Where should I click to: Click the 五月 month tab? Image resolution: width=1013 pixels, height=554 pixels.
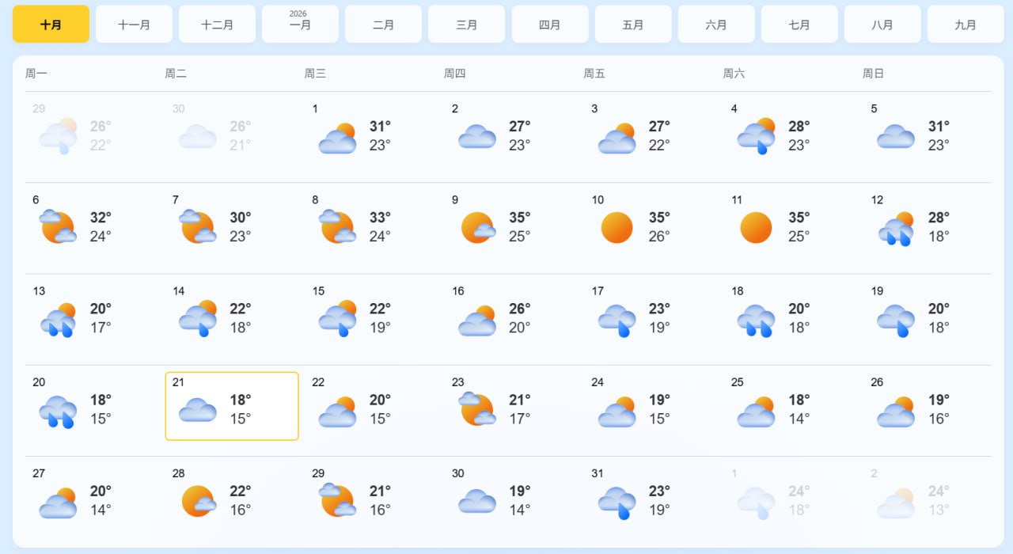(633, 25)
